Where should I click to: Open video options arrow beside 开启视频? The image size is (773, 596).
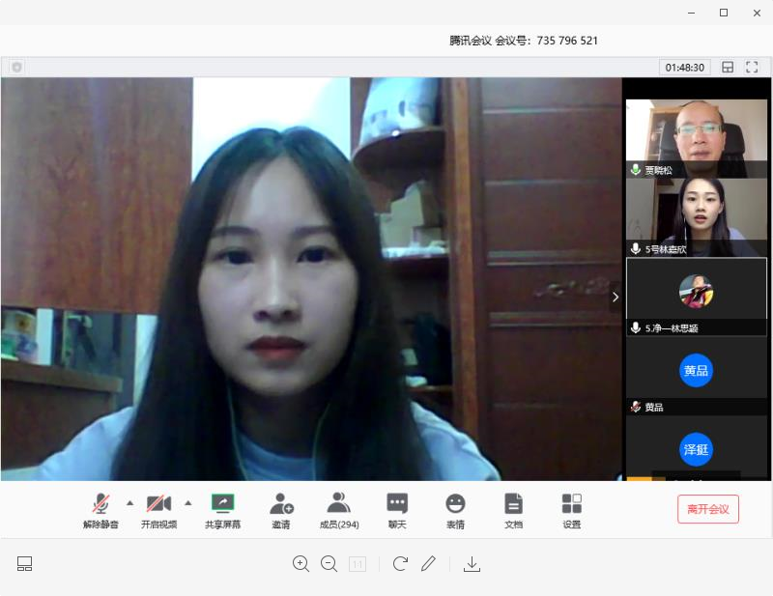(x=188, y=502)
